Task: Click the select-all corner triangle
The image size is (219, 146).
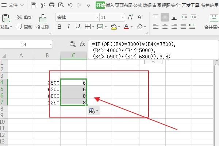Action: [x=4, y=55]
